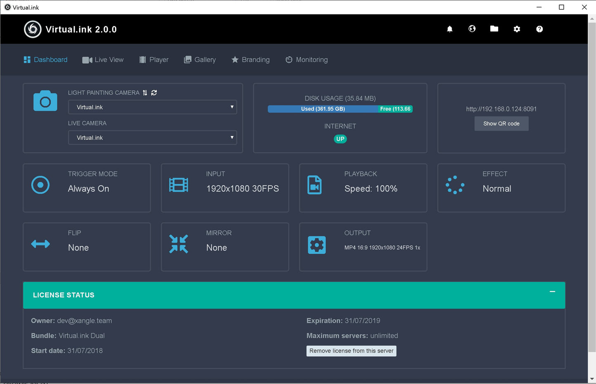Viewport: 596px width, 384px height.
Task: Refresh the light painting camera list
Action: pyautogui.click(x=154, y=93)
